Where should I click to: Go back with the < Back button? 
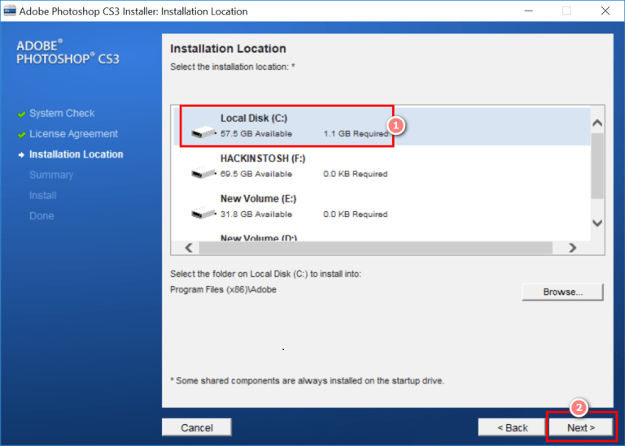point(513,427)
